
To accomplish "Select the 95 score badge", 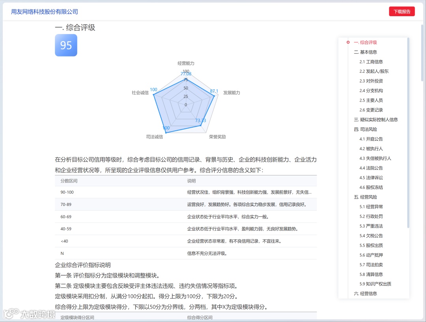I will (66, 45).
